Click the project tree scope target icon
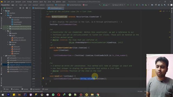 pos(20,8)
